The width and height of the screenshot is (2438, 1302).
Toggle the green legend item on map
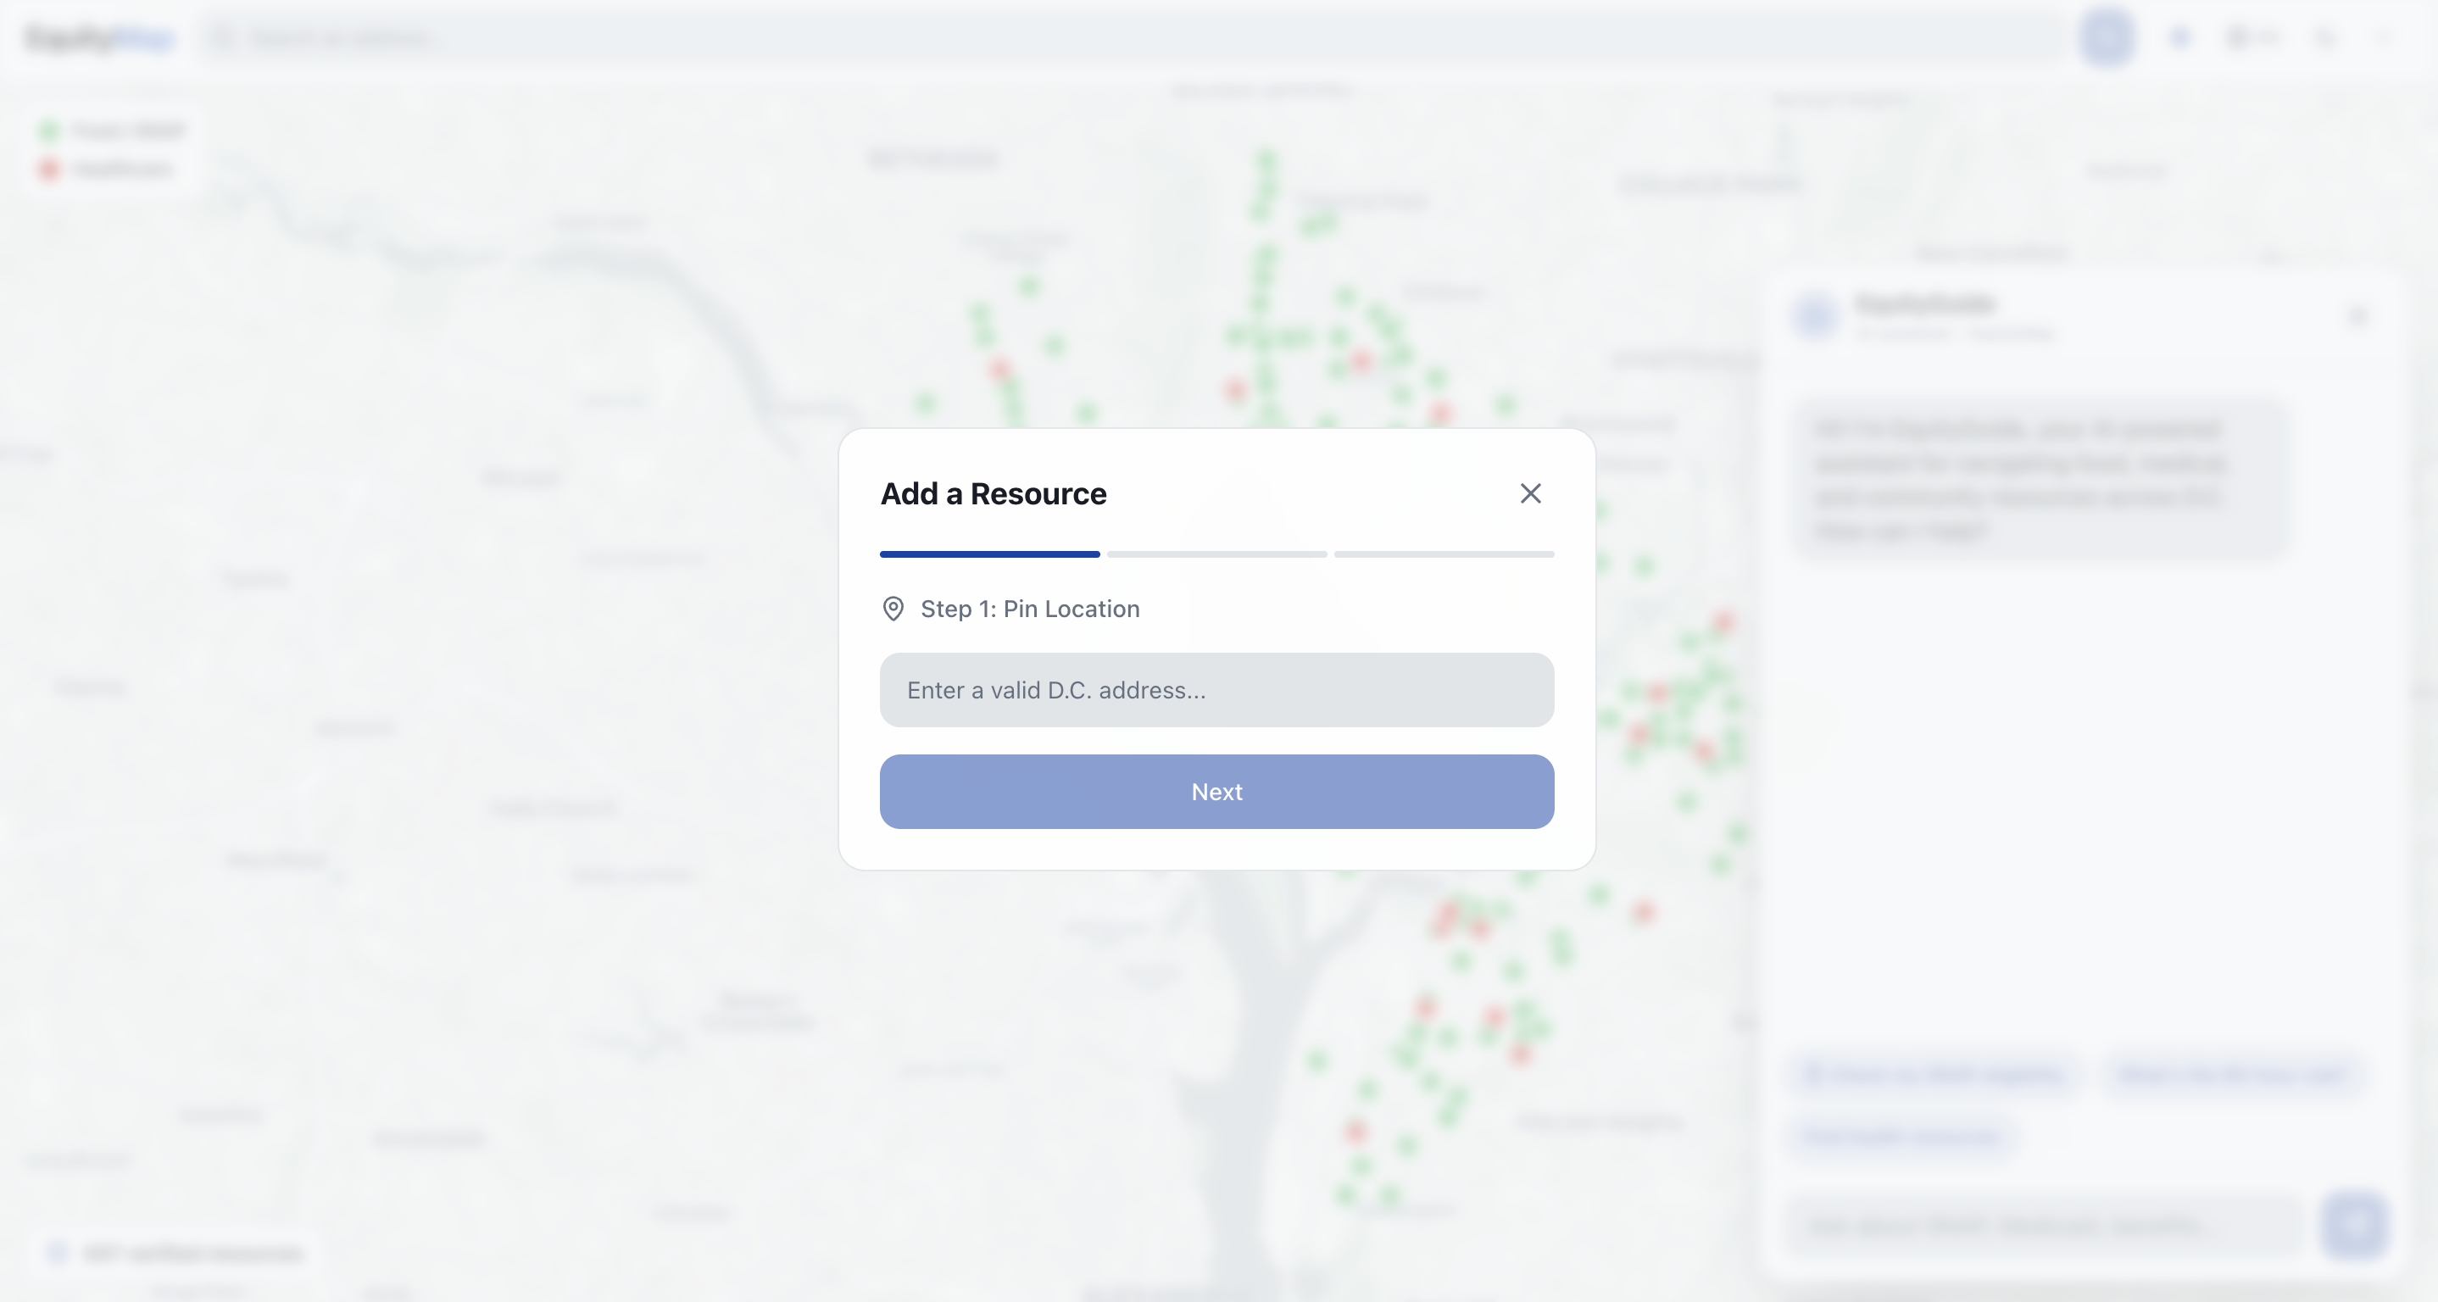click(112, 131)
